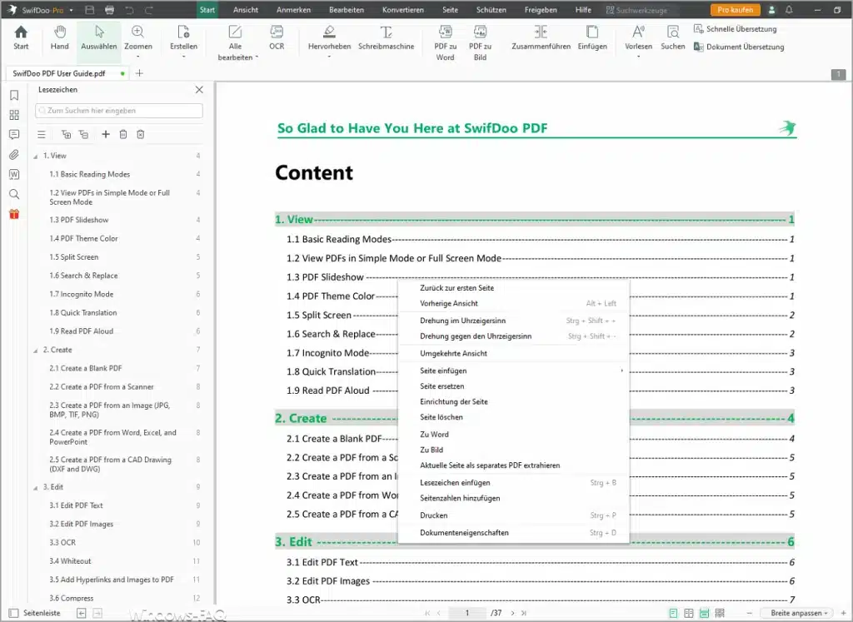Image resolution: width=853 pixels, height=622 pixels.
Task: Click the red gift icon
Action: click(x=15, y=214)
